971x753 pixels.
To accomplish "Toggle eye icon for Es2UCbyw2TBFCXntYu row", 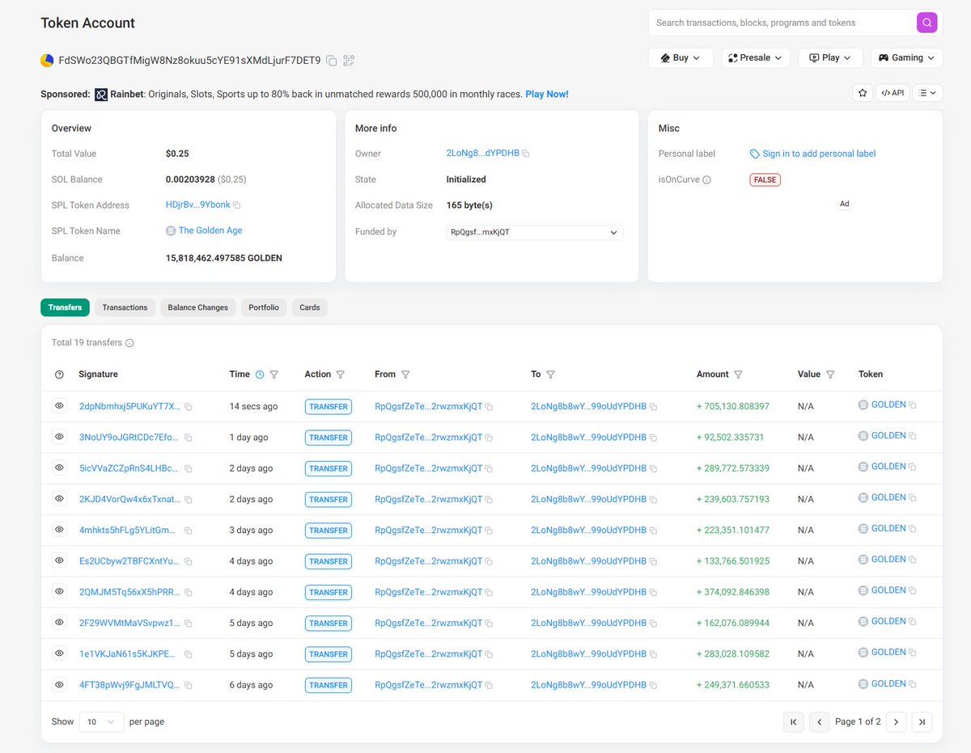I will [x=59, y=560].
